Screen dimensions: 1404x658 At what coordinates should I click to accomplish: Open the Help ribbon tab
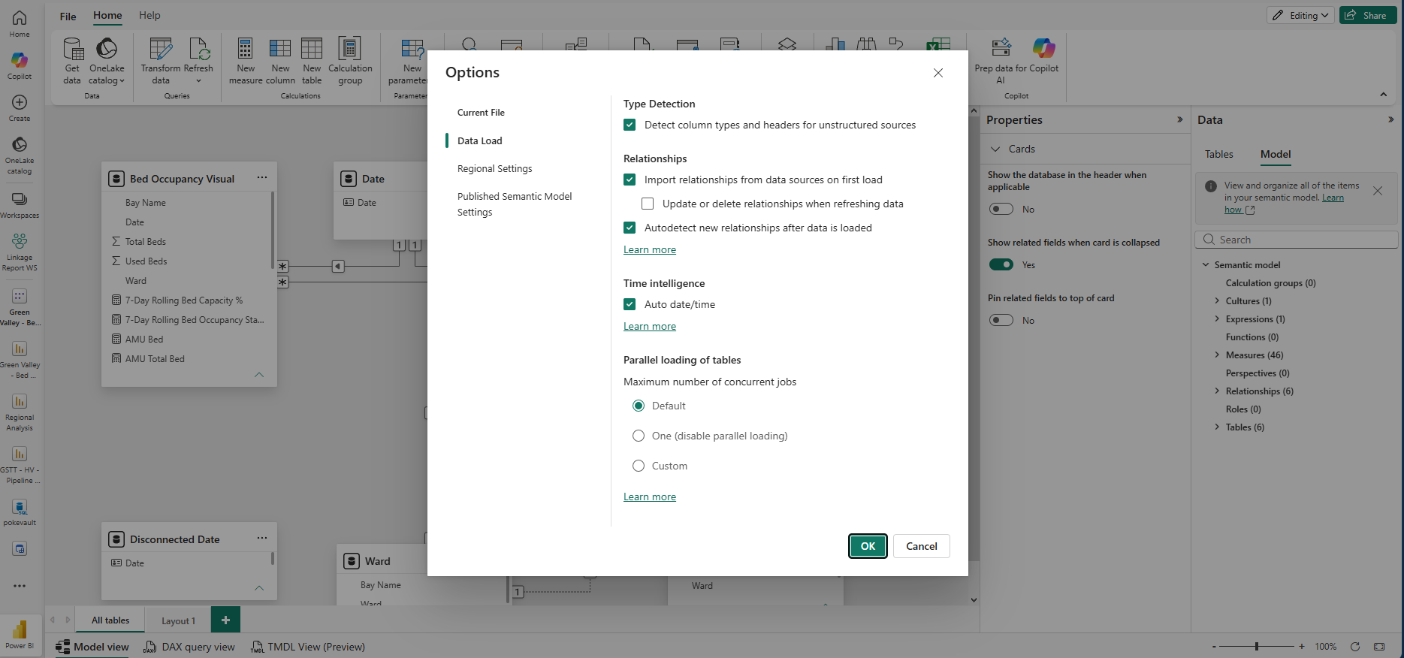pos(149,15)
